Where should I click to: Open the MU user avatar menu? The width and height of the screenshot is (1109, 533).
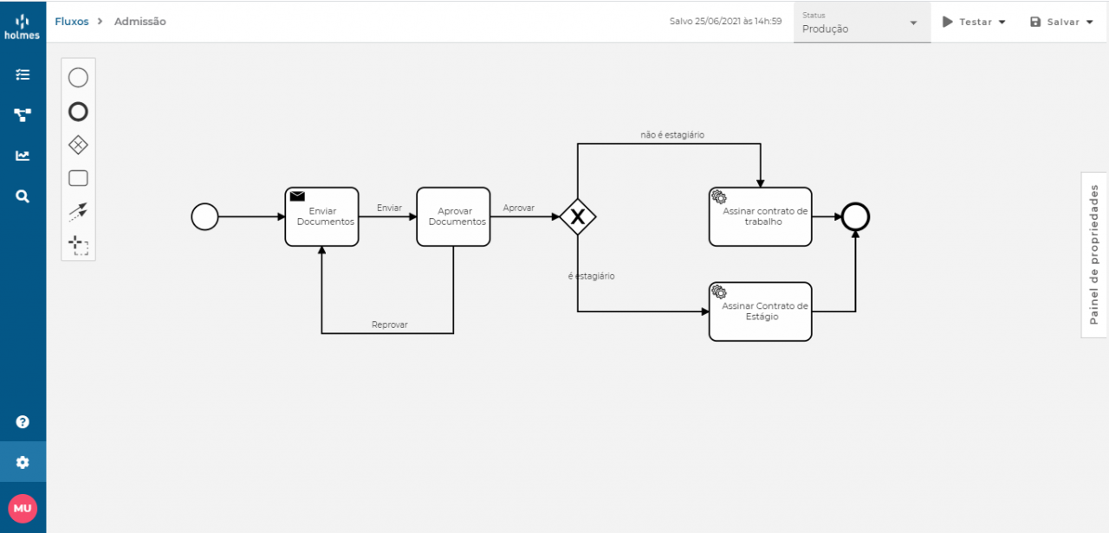click(x=23, y=508)
